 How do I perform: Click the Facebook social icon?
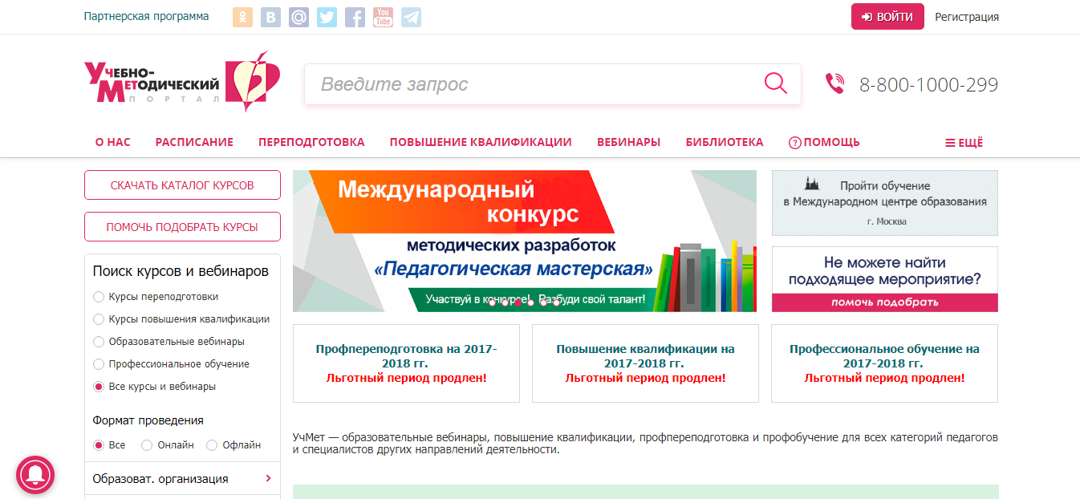(355, 17)
